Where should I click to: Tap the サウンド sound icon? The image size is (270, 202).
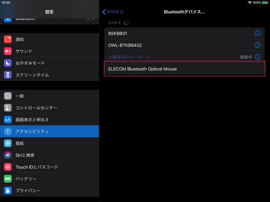[x=8, y=51]
